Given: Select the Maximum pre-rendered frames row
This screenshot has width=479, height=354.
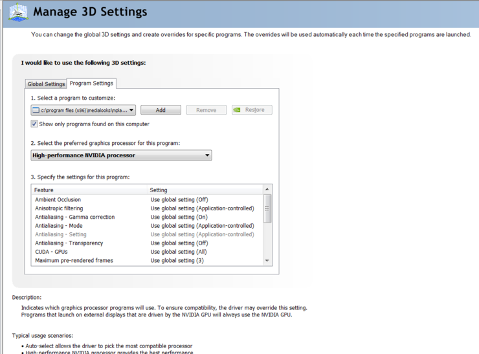Looking at the screenshot, I should click(147, 261).
